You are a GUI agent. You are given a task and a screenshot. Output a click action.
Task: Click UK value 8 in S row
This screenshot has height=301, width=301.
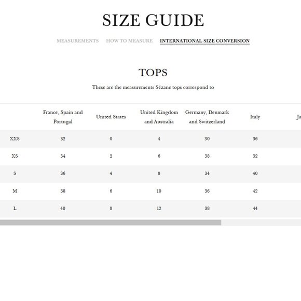coord(159,173)
